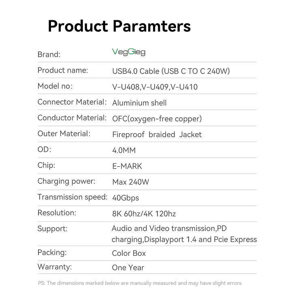
Task: Click the E-MARK chip value
Action: (x=127, y=166)
